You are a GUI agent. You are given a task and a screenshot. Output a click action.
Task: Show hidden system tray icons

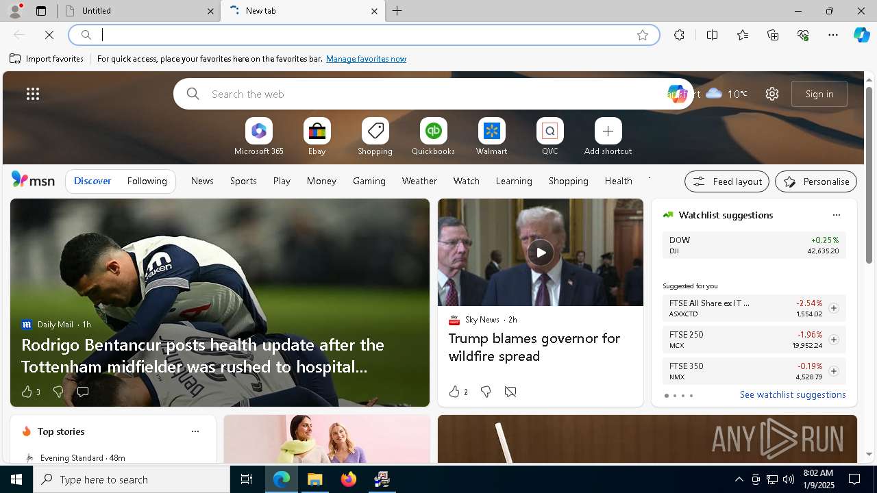[739, 479]
